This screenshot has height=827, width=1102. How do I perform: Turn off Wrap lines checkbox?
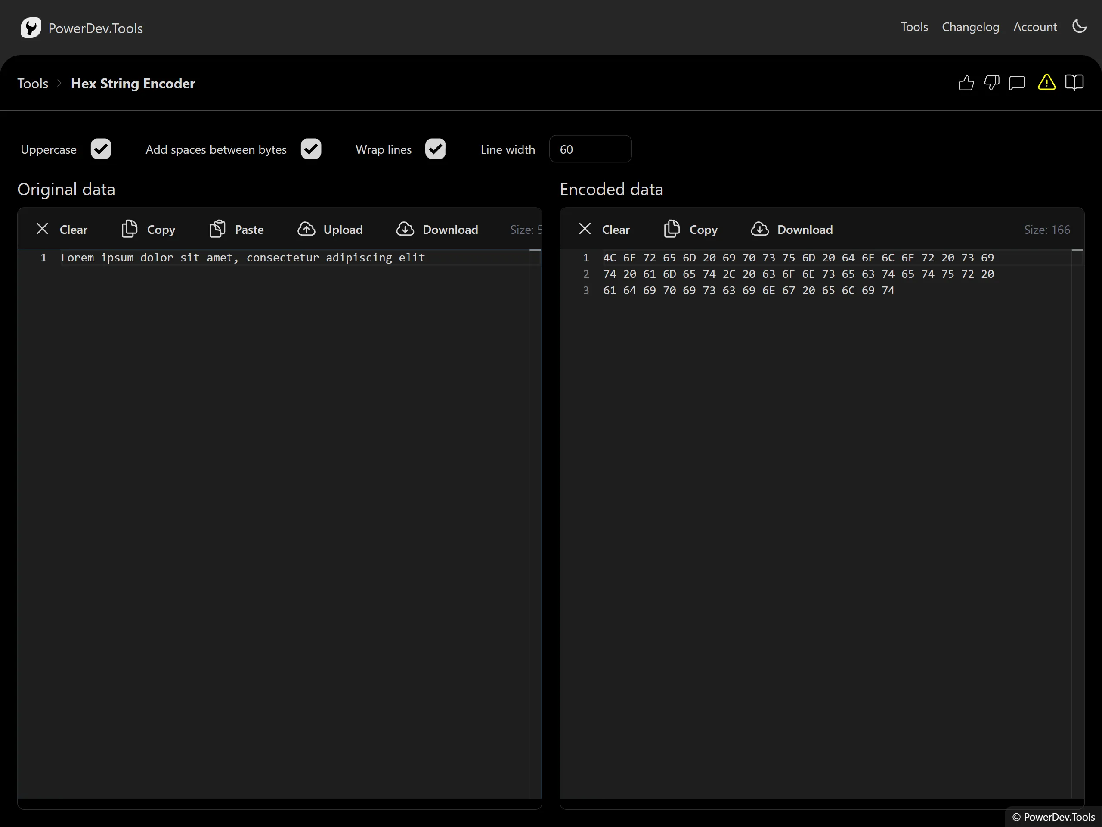[x=436, y=149]
